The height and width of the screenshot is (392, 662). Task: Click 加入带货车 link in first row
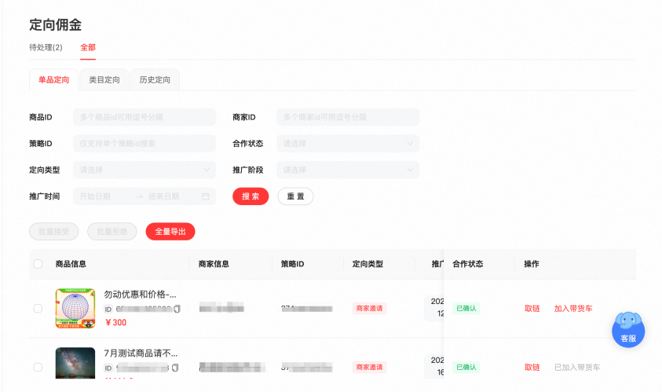573,309
